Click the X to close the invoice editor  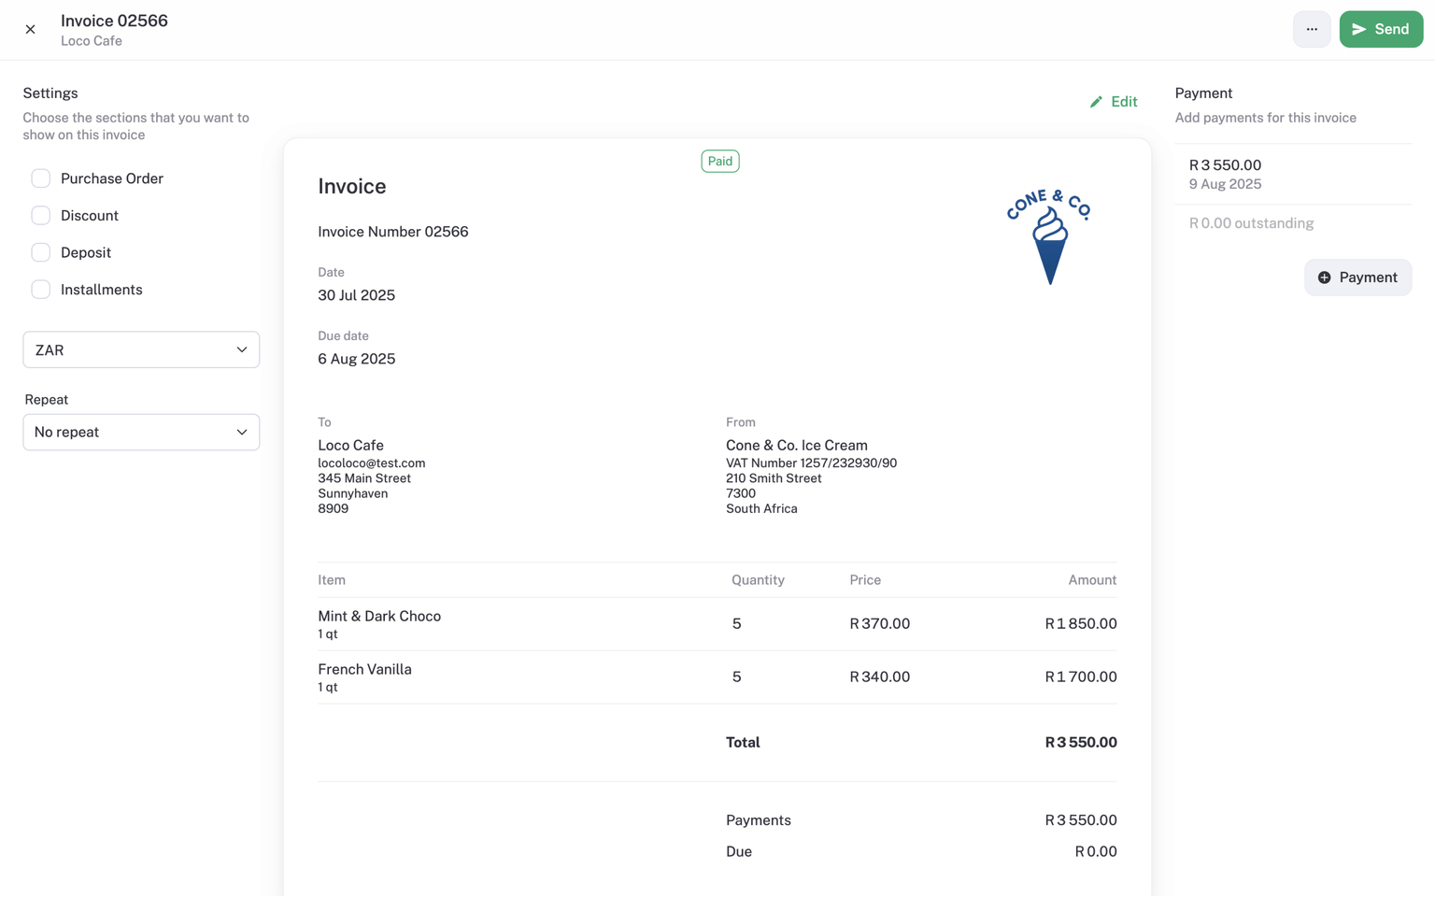coord(30,29)
